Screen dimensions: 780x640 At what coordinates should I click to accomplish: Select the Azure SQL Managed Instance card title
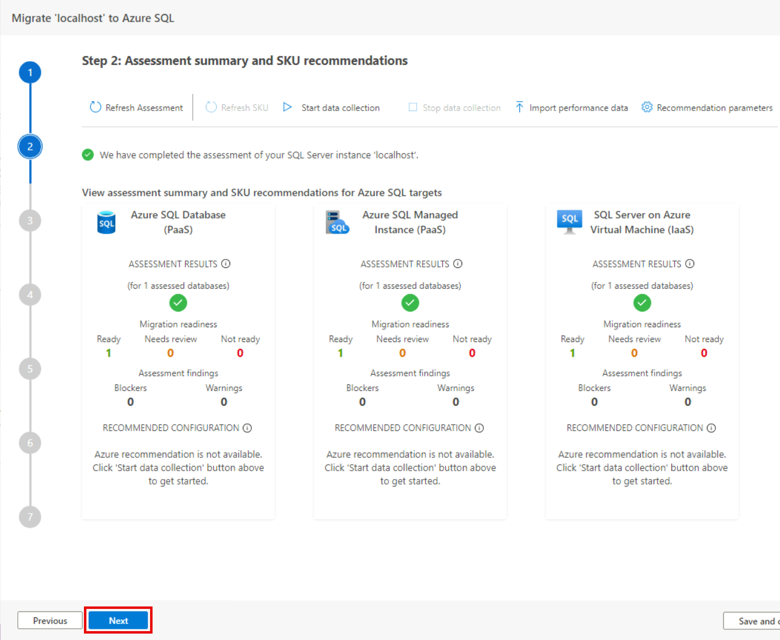click(x=410, y=222)
